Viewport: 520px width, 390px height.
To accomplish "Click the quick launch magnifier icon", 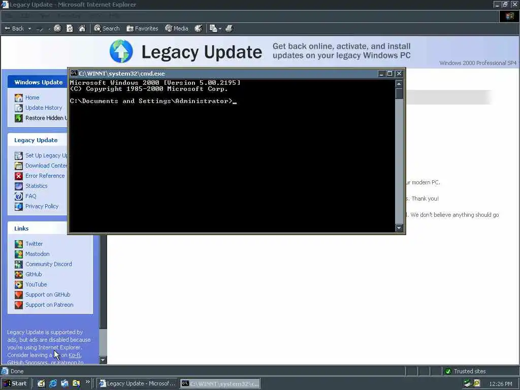I will pyautogui.click(x=76, y=383).
